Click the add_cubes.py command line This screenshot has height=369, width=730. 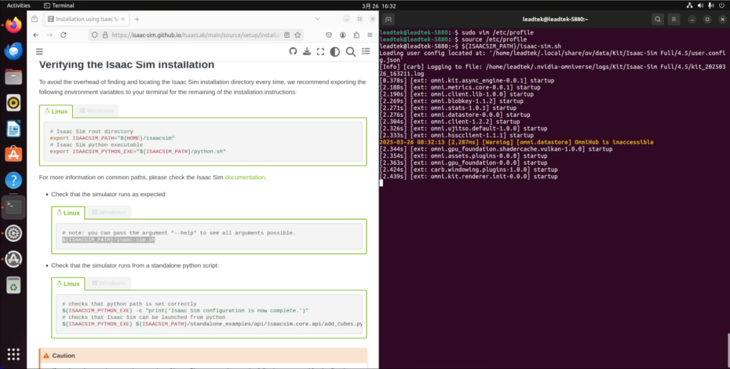tap(212, 324)
